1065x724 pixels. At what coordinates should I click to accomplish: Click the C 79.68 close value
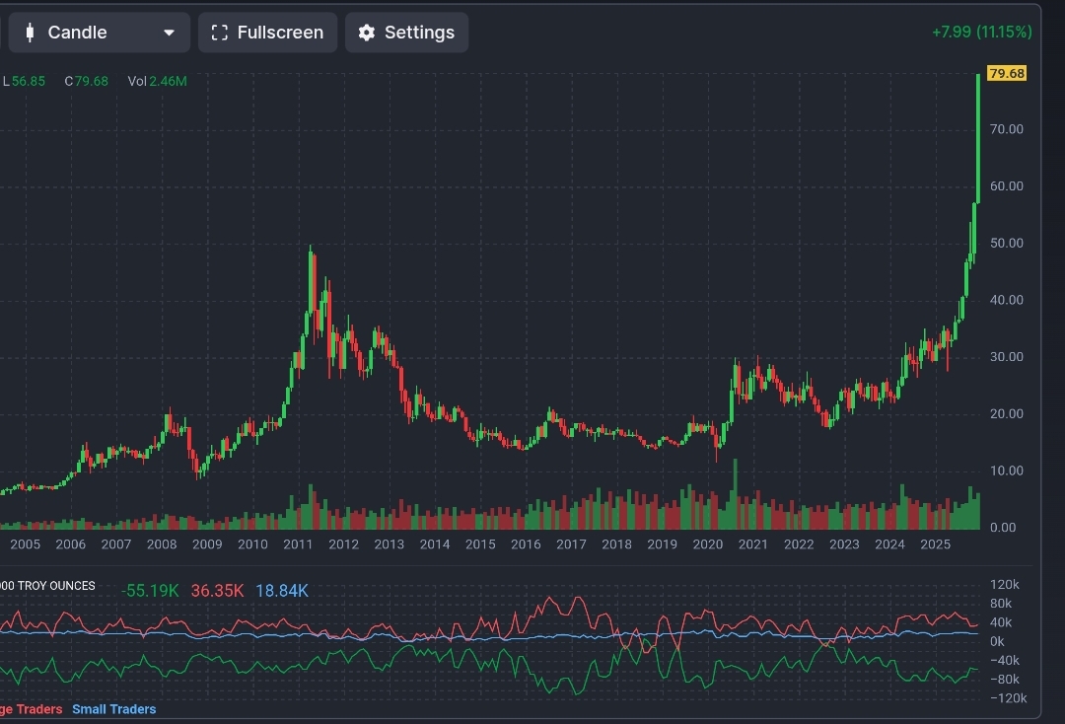pyautogui.click(x=86, y=82)
